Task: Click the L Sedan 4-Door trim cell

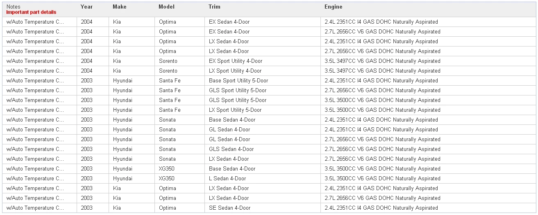Action: [227, 179]
